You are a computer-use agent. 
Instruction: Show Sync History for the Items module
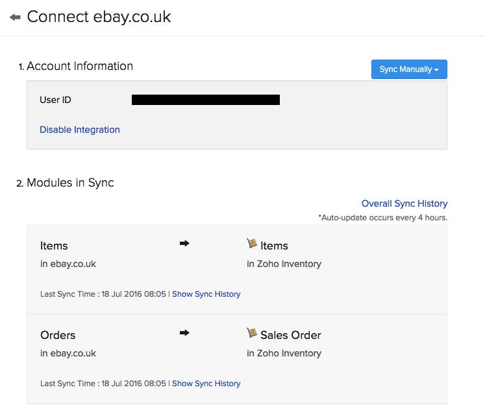(x=206, y=294)
